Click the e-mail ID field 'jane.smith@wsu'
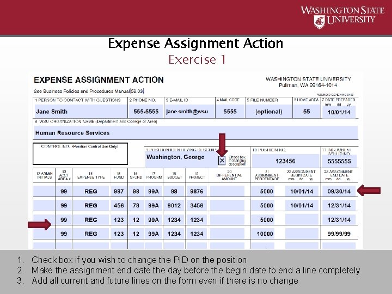Image resolution: width=392 pixels, height=294 pixels. pyautogui.click(x=190, y=112)
